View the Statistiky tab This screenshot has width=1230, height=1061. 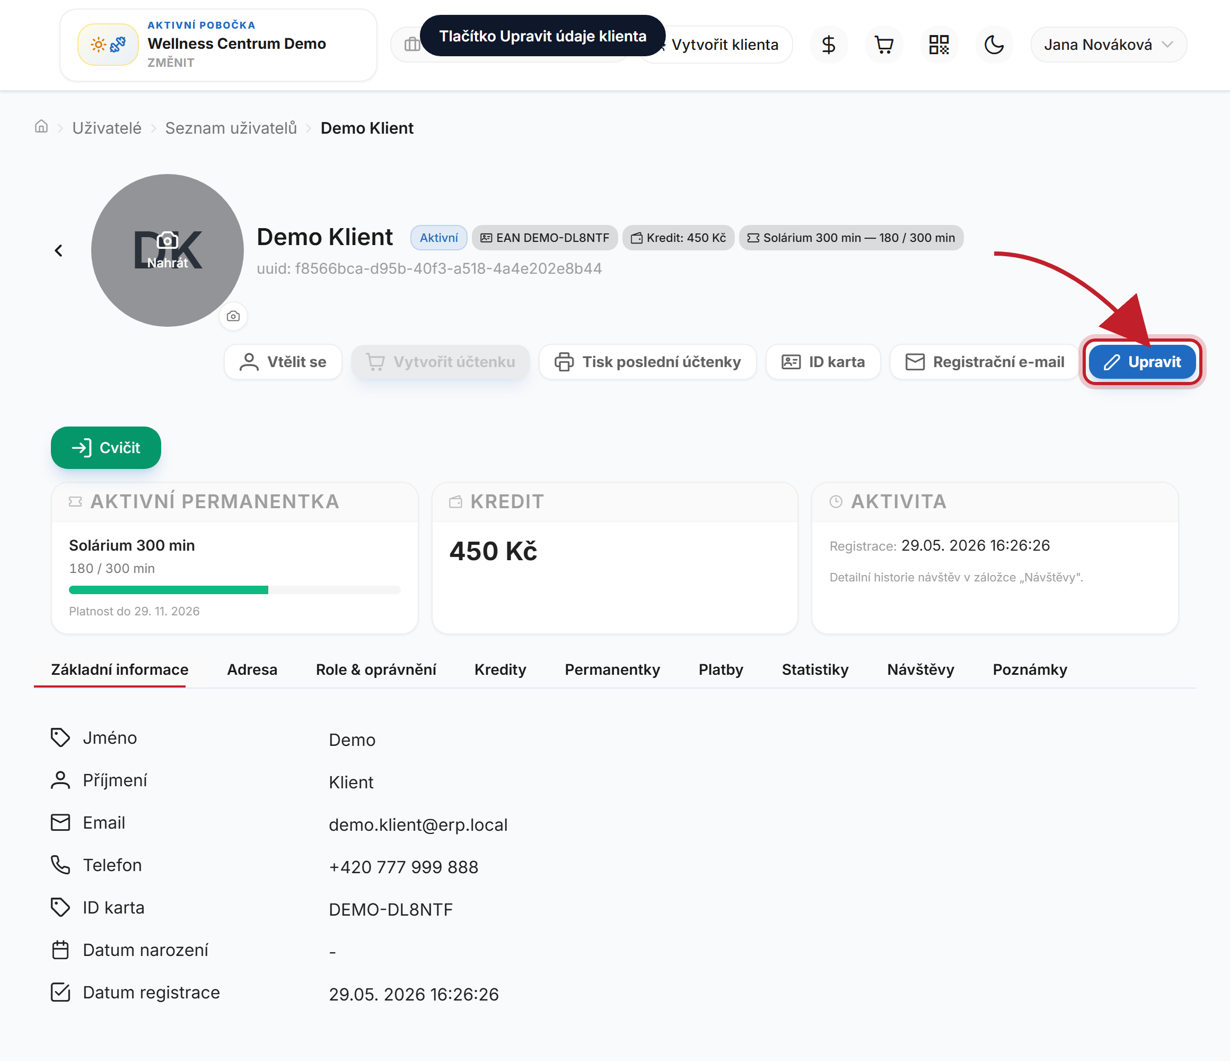point(815,669)
